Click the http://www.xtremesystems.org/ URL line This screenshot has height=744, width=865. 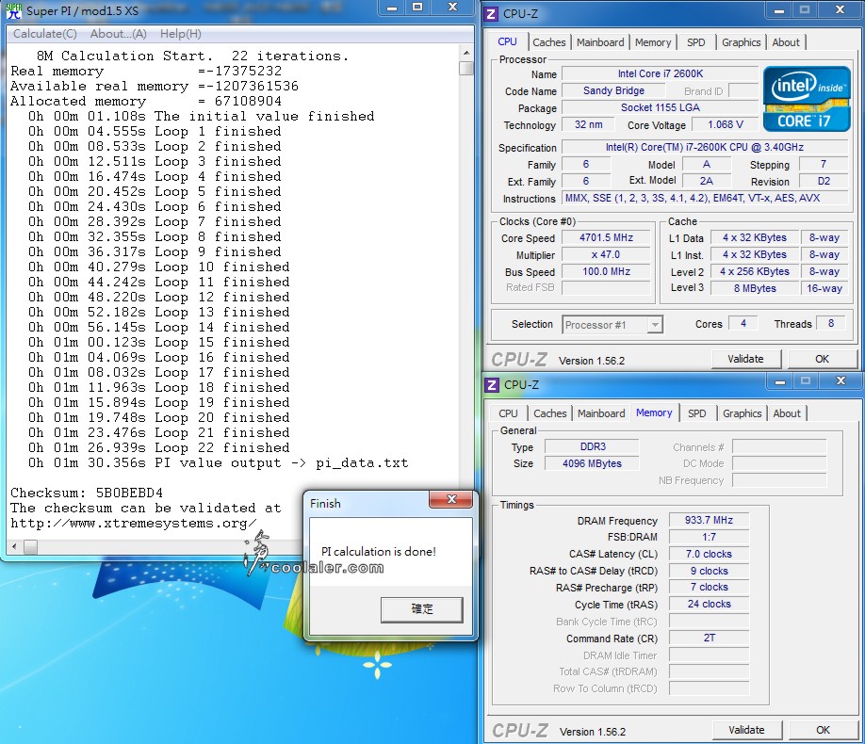(x=133, y=523)
